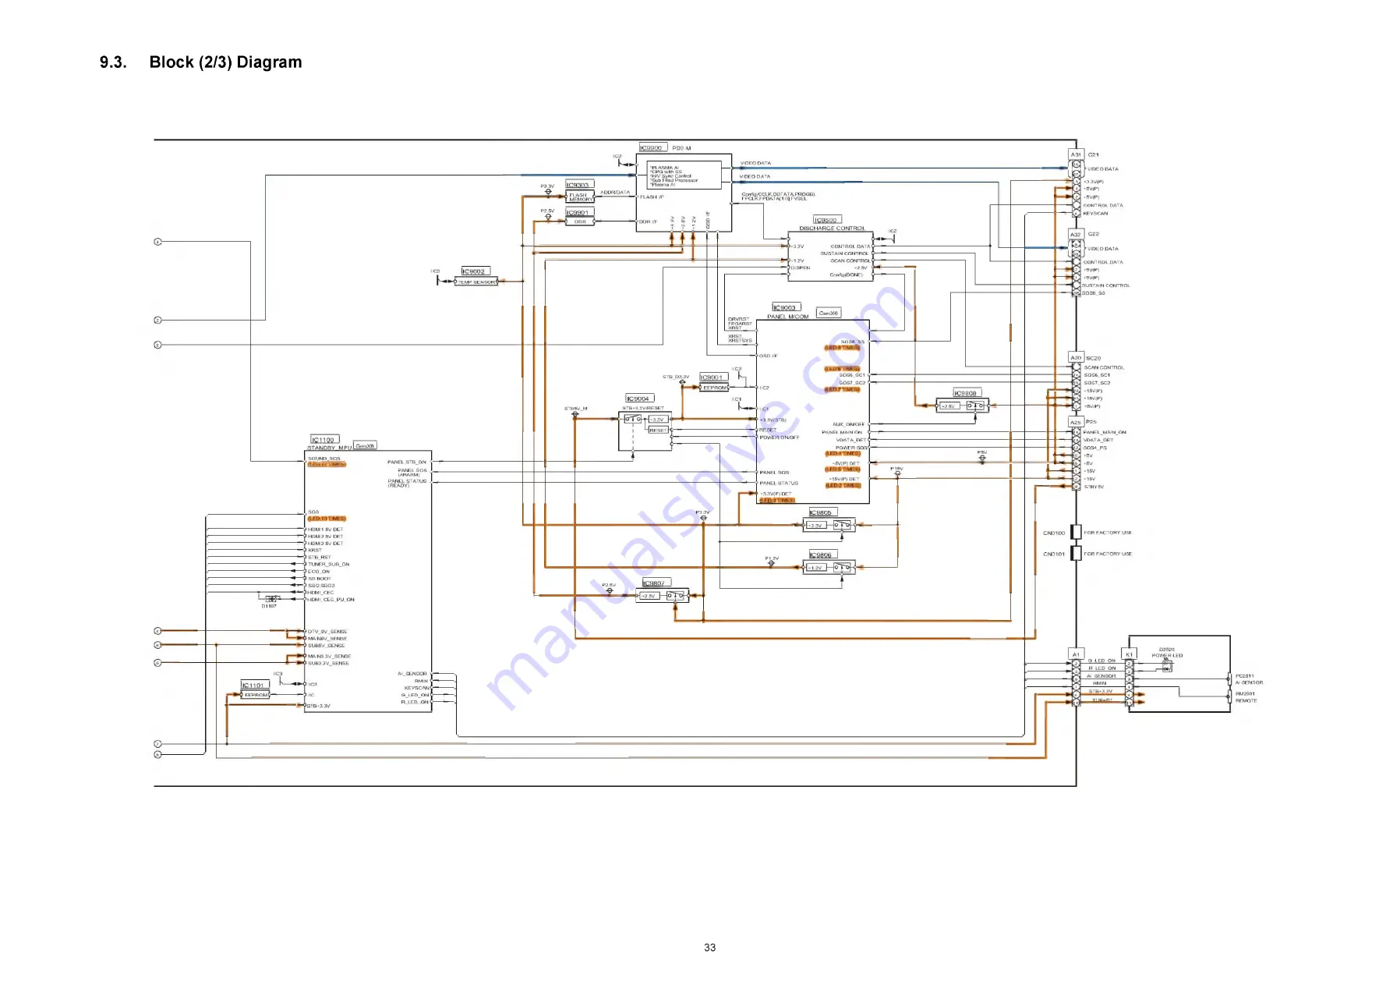Click the "VDATA_DET" label at connector A25
Image resolution: width=1393 pixels, height=985 pixels.
point(1098,440)
